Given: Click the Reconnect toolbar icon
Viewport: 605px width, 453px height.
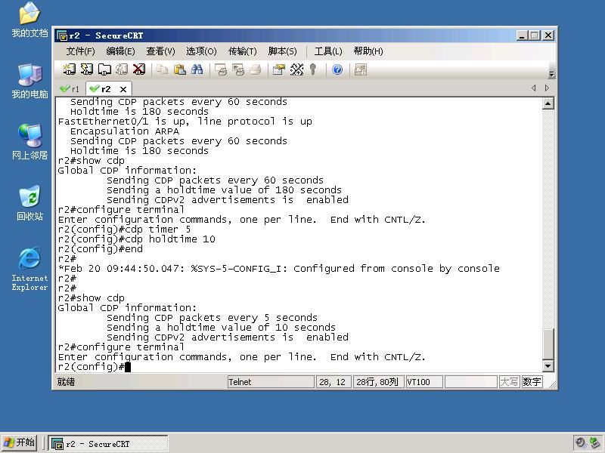Looking at the screenshot, I should (122, 69).
